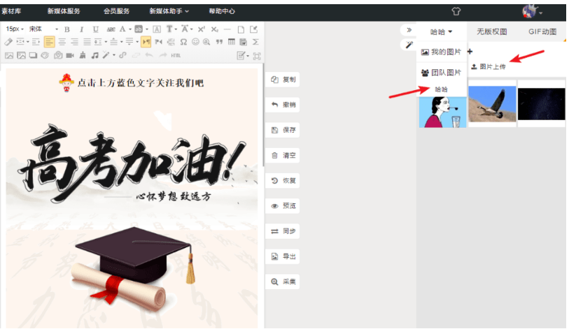The height and width of the screenshot is (329, 569).
Task: Toggle strikethrough formatting
Action: [x=111, y=29]
